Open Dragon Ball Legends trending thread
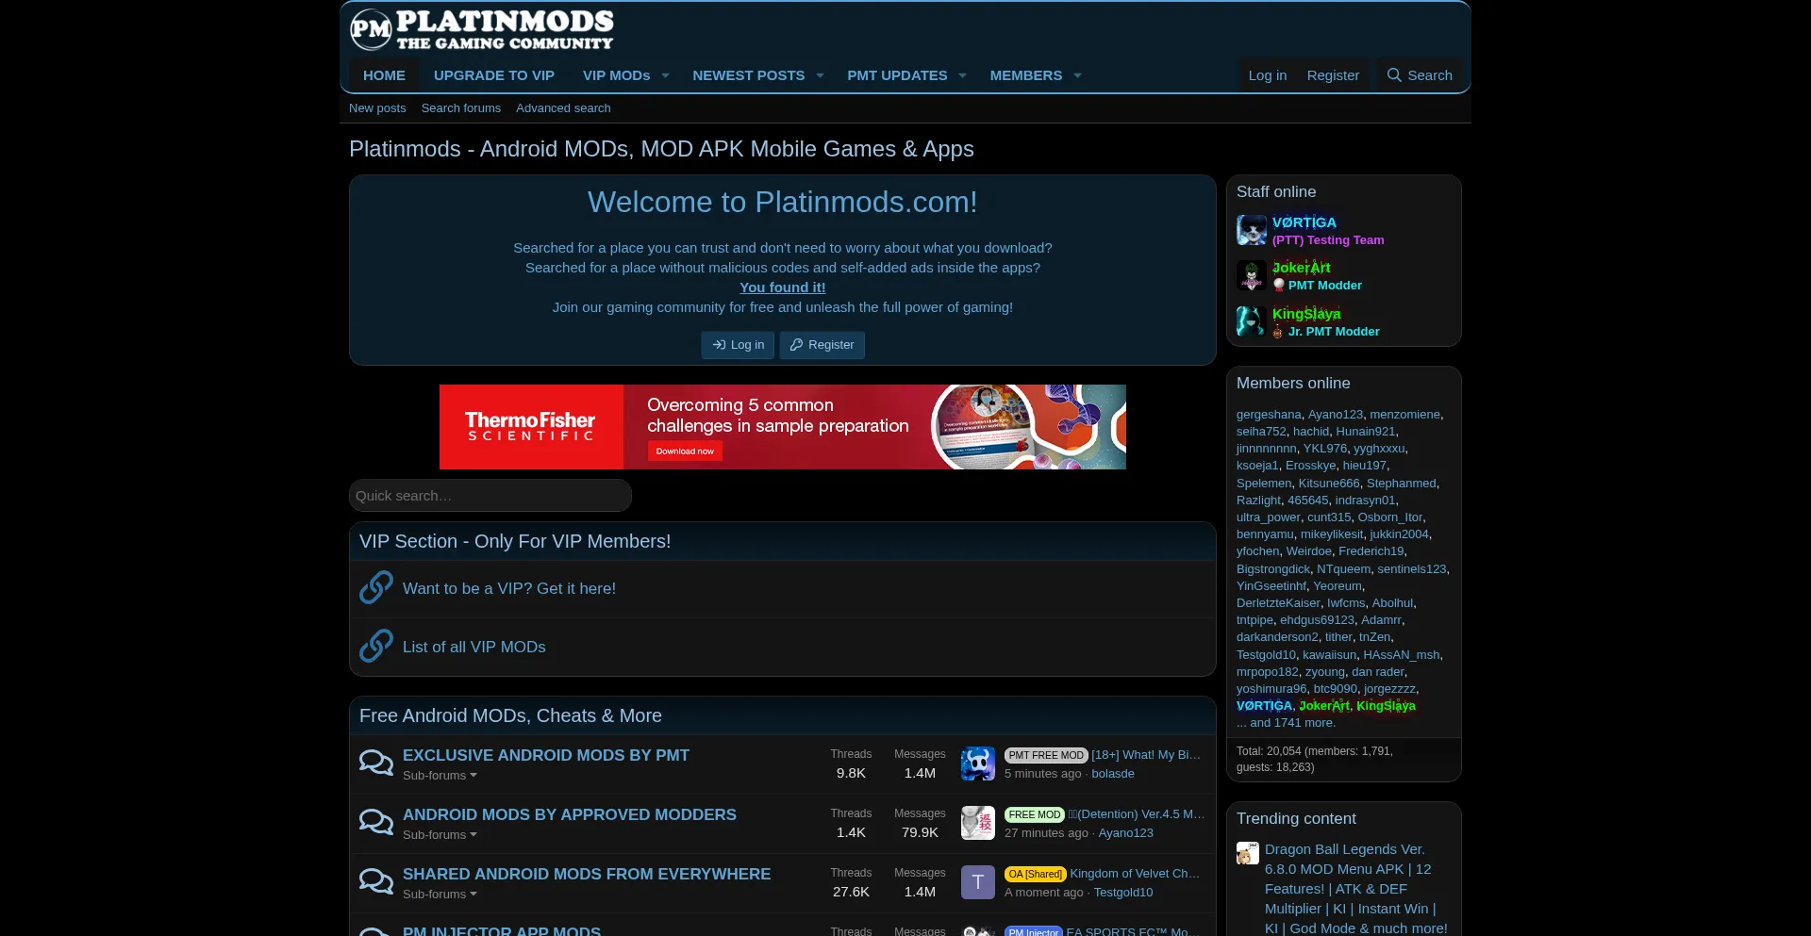Screen dimensions: 1811x936 [x=1356, y=889]
